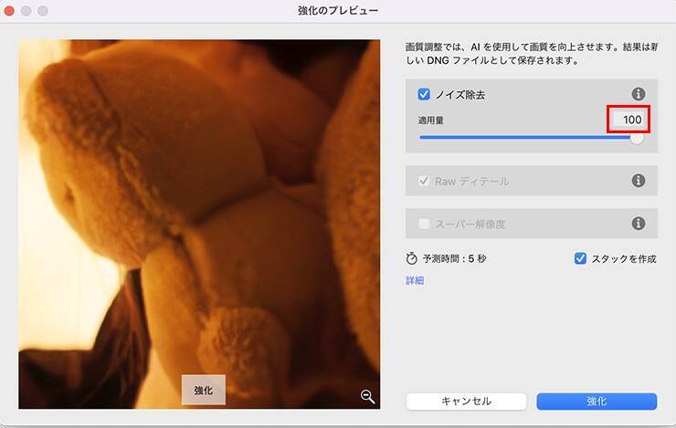Click the zoom-out magnifier on the preview
The width and height of the screenshot is (676, 428).
point(367,395)
